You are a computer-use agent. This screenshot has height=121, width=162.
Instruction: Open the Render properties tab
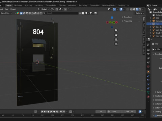tap(148, 50)
